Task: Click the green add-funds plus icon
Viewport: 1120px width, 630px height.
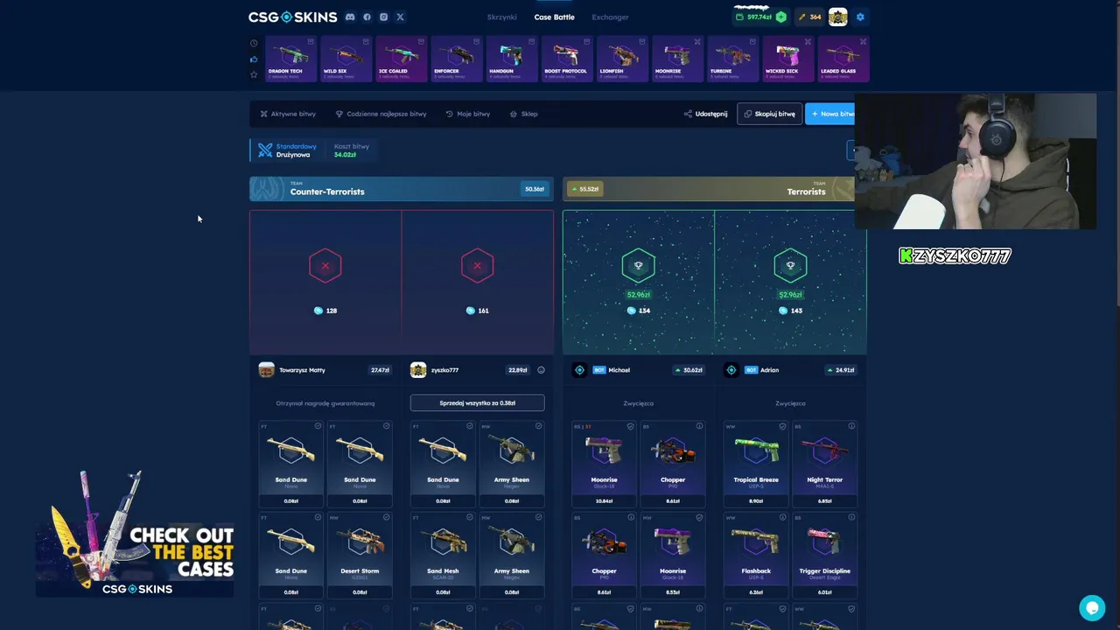Action: click(780, 17)
